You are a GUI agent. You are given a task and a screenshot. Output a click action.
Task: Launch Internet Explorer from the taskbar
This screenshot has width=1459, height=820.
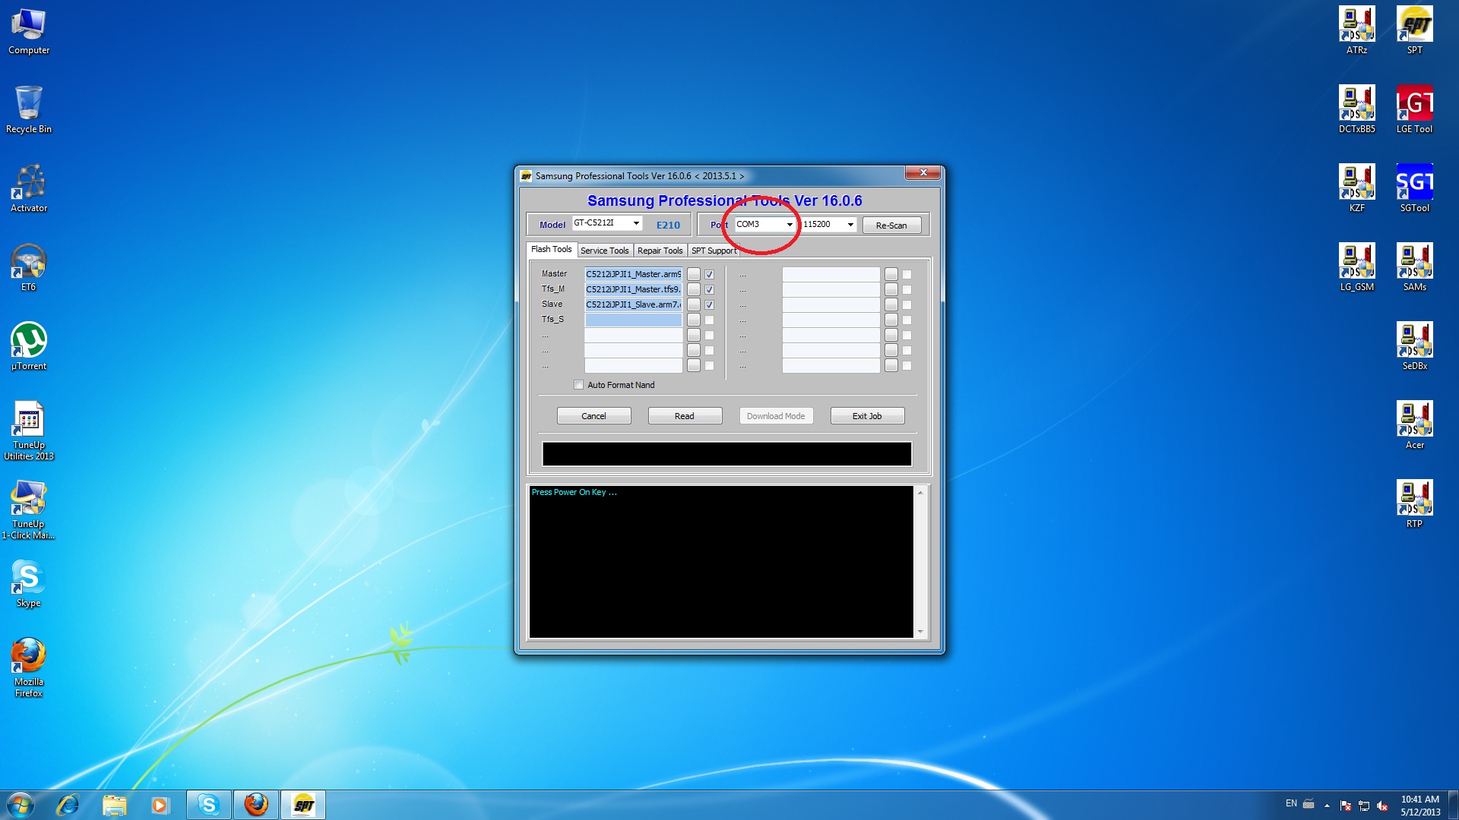(68, 805)
